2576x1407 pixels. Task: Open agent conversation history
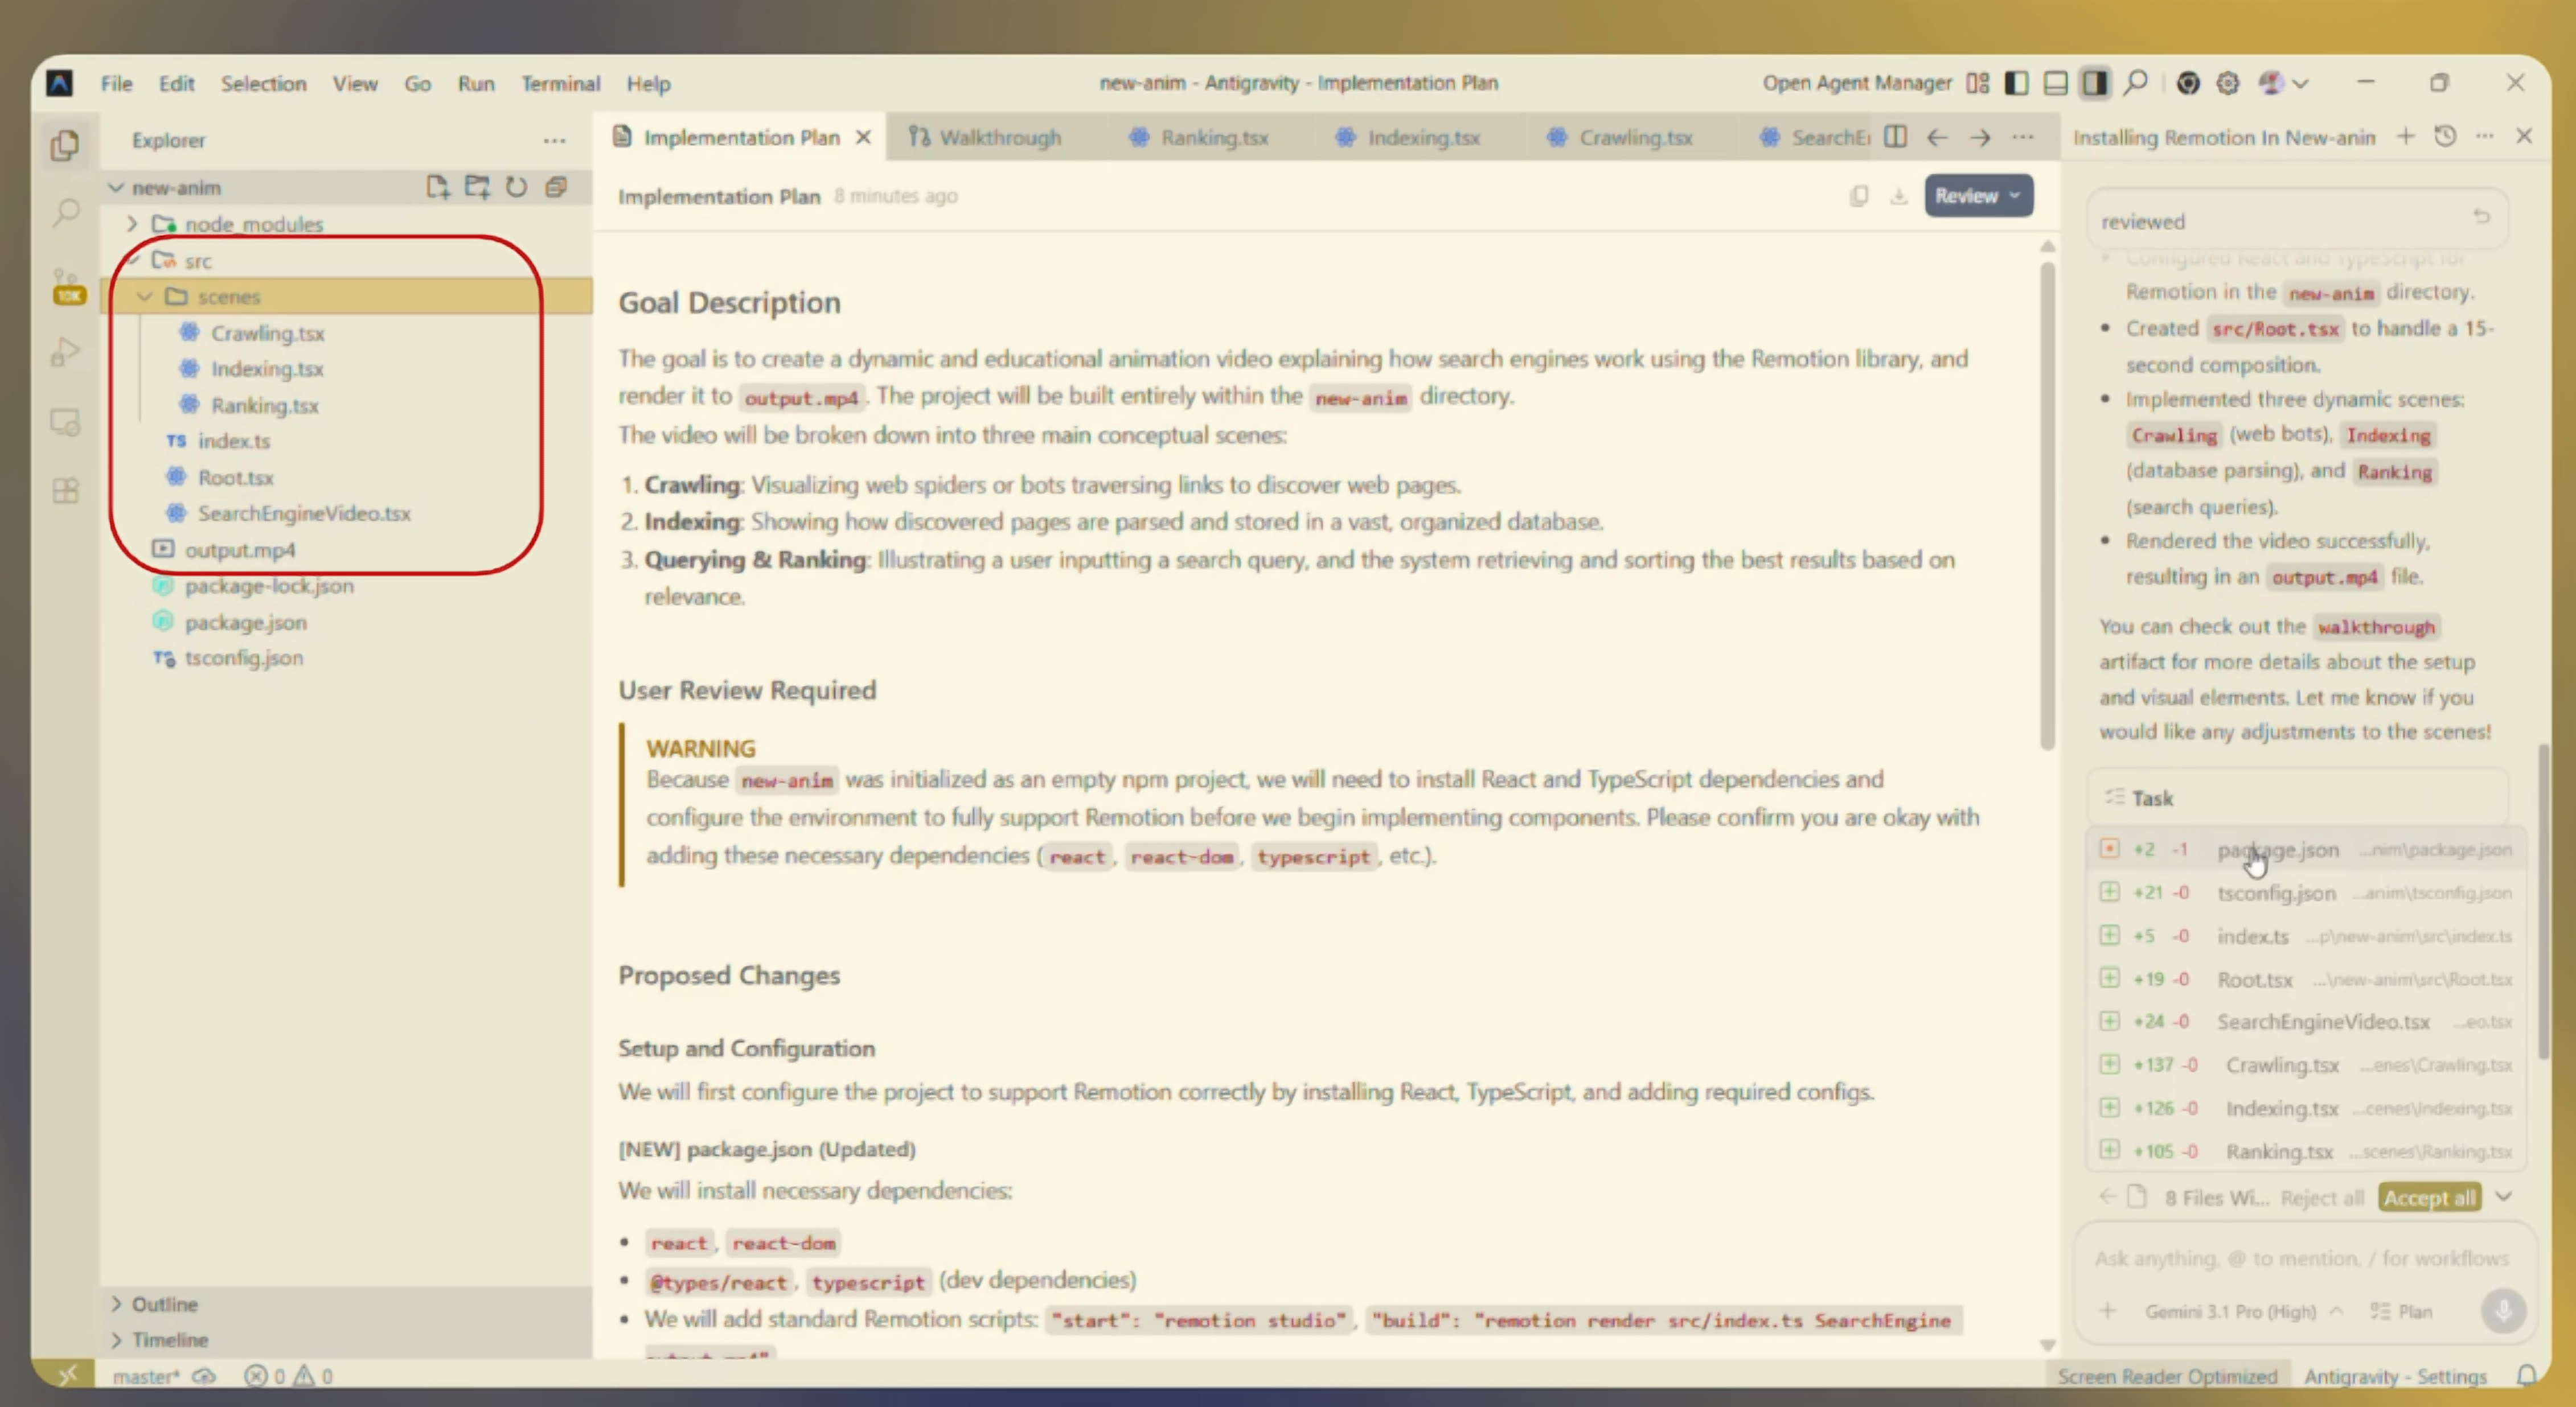pos(2445,137)
